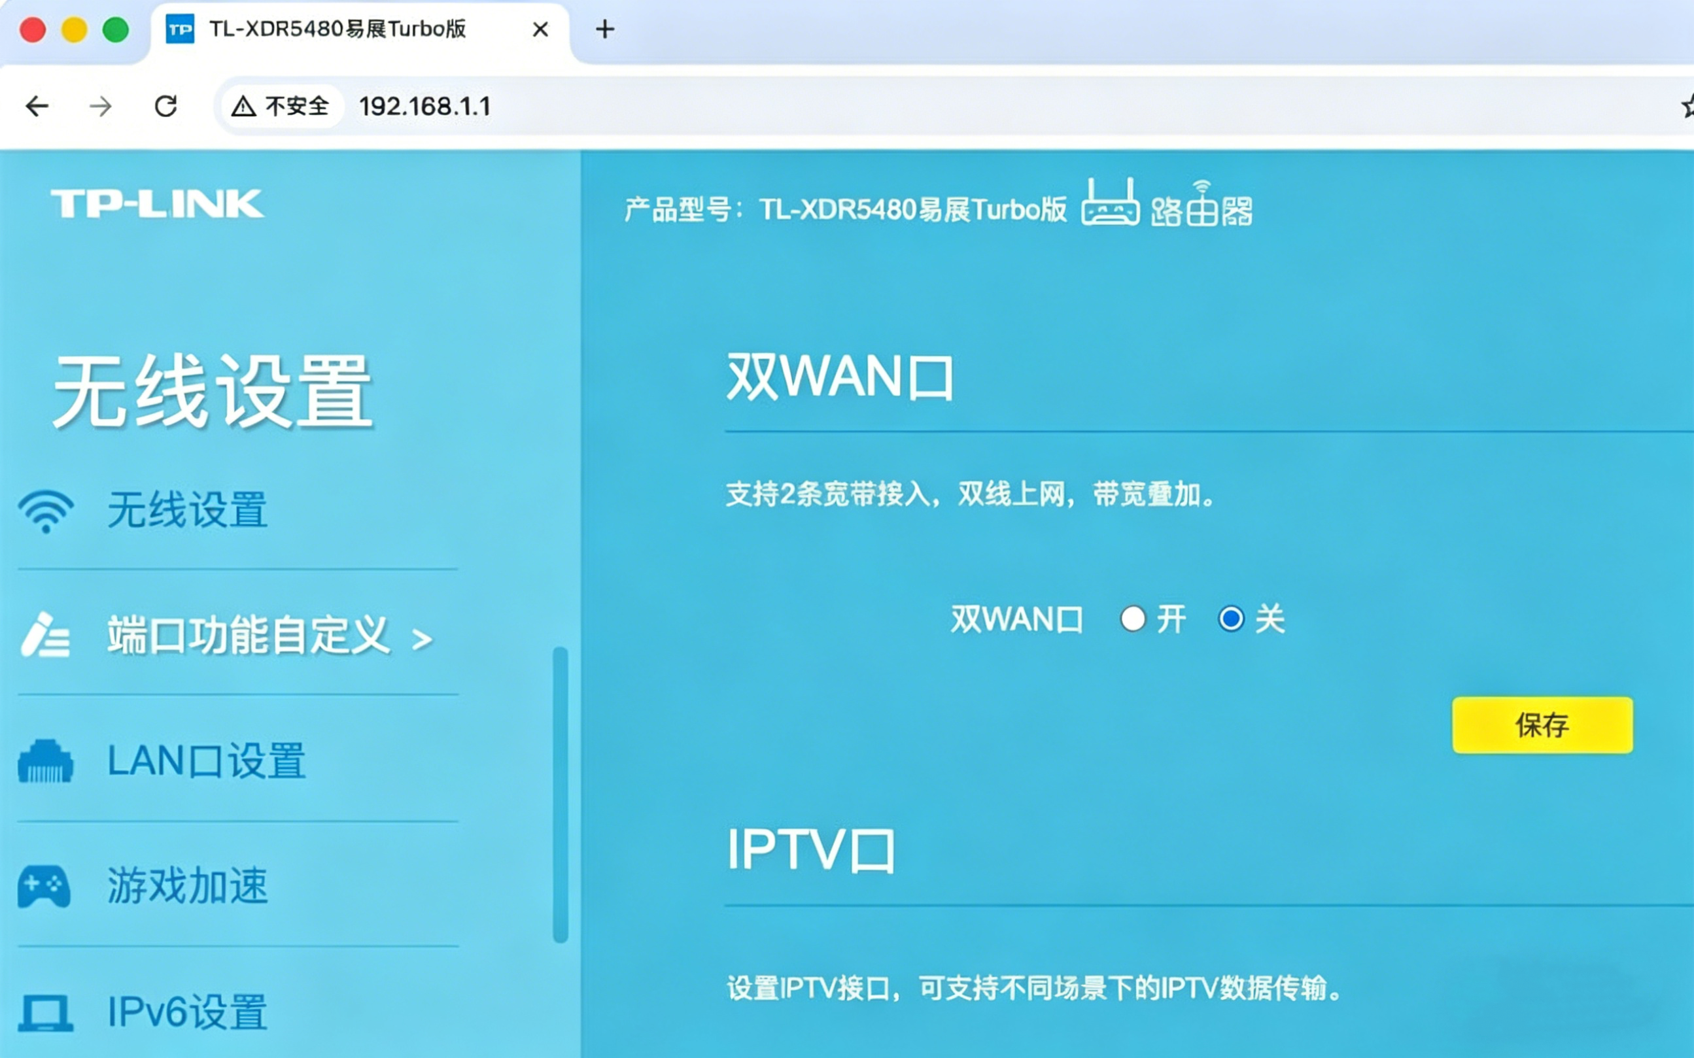1694x1058 pixels.
Task: Click the router device icon in header
Action: click(x=1110, y=202)
